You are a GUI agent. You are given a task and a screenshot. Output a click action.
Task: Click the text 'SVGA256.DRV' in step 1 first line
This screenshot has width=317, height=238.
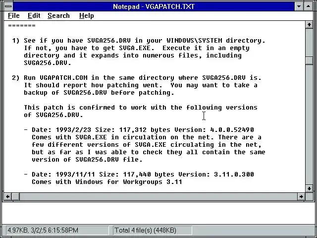[x=109, y=41]
